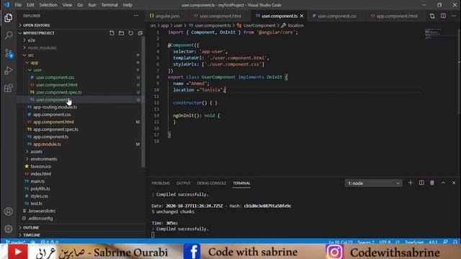Open the terminal selector dropdown 1: node
Viewport: 461px width, 259px height.
pyautogui.click(x=373, y=183)
